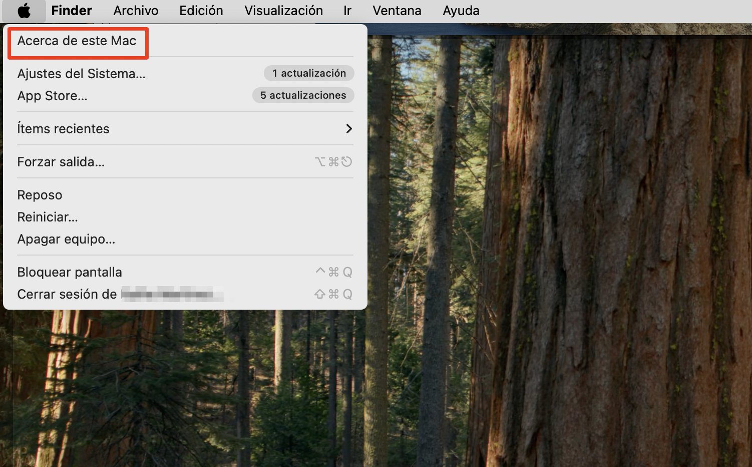Select Acerca de este Mac
The image size is (752, 467).
point(77,42)
